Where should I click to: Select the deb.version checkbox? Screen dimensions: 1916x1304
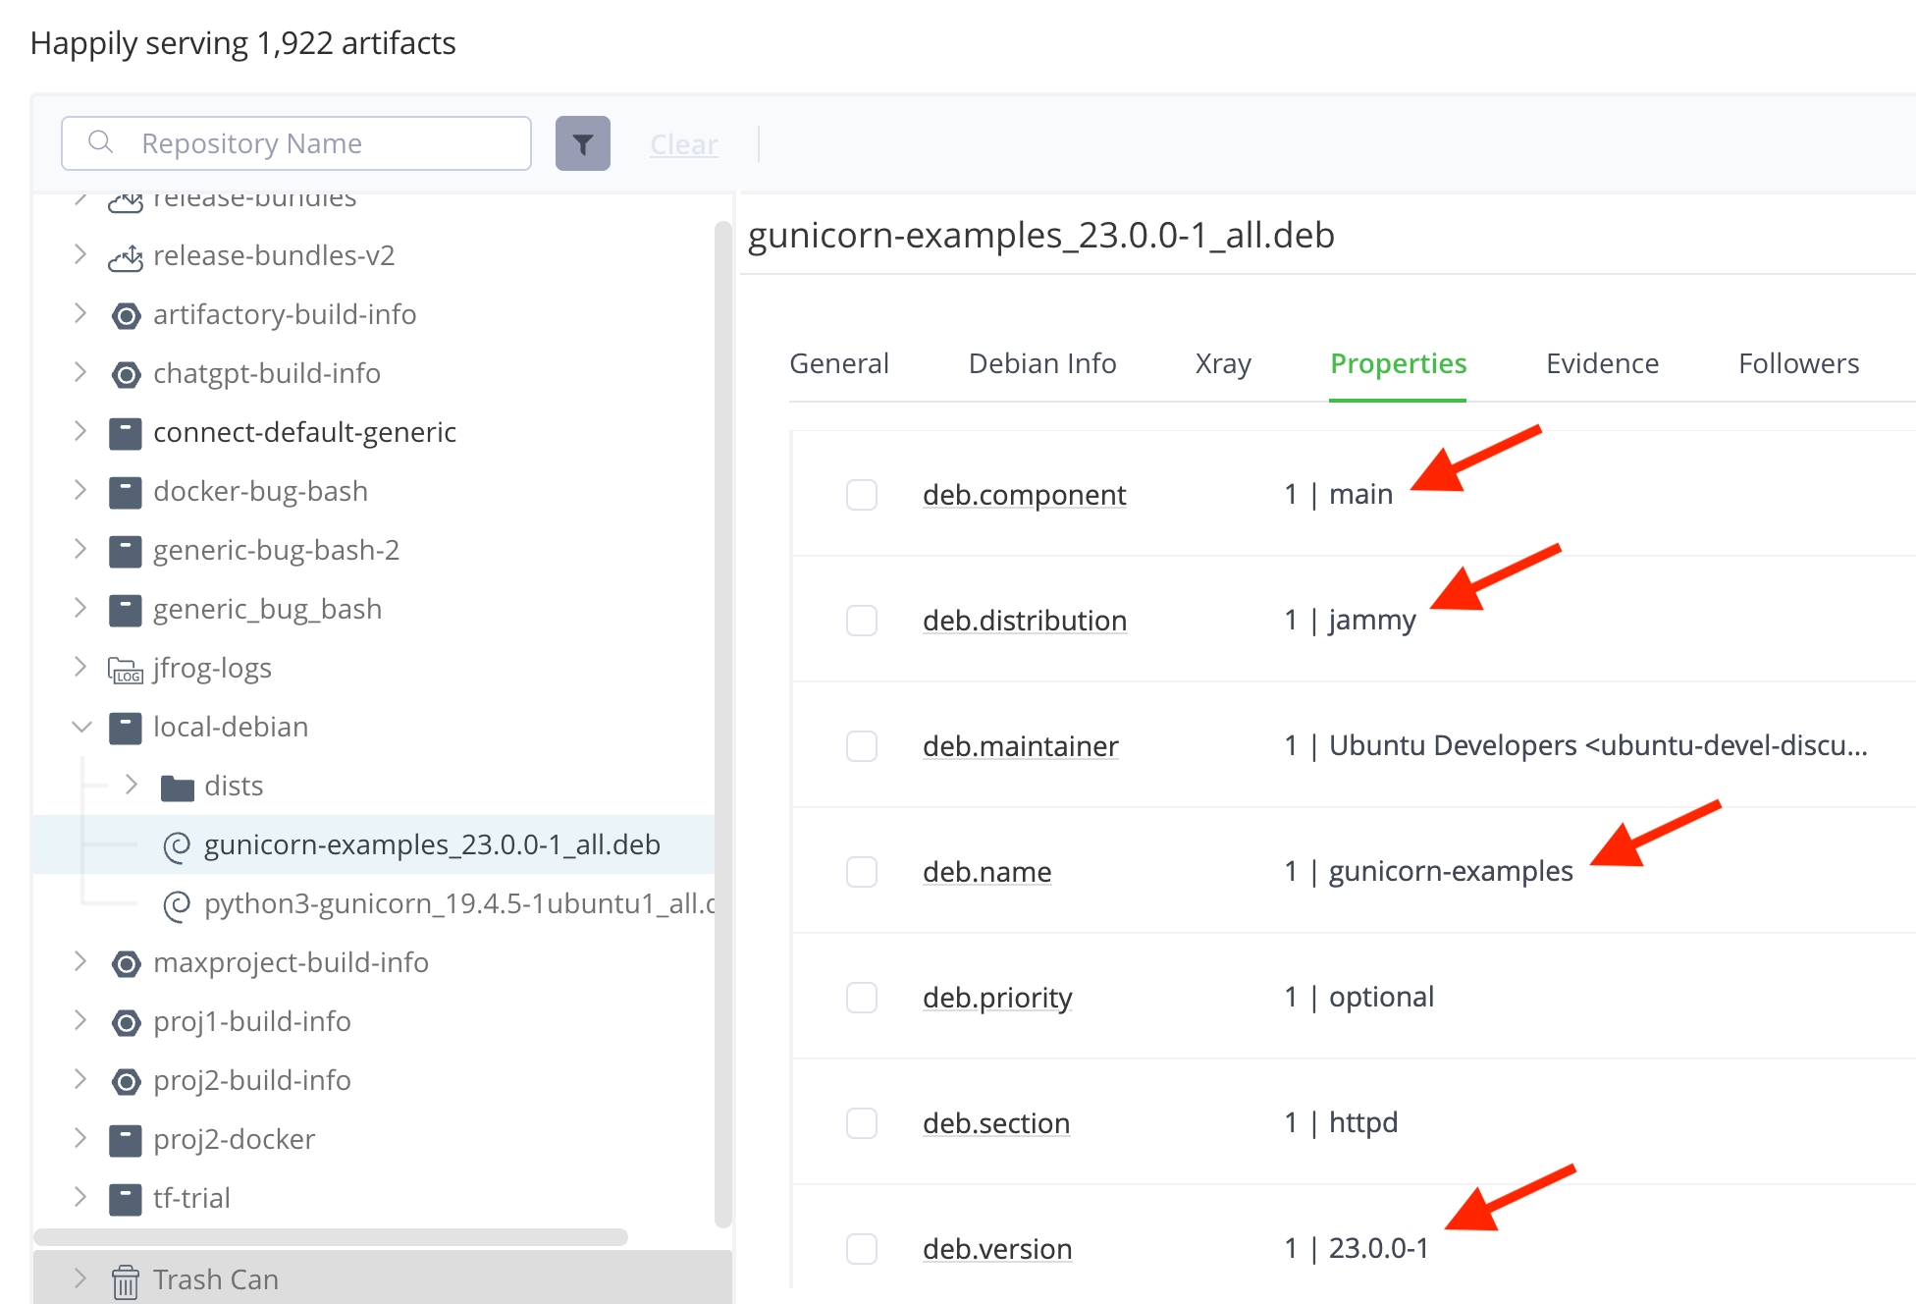click(x=861, y=1249)
